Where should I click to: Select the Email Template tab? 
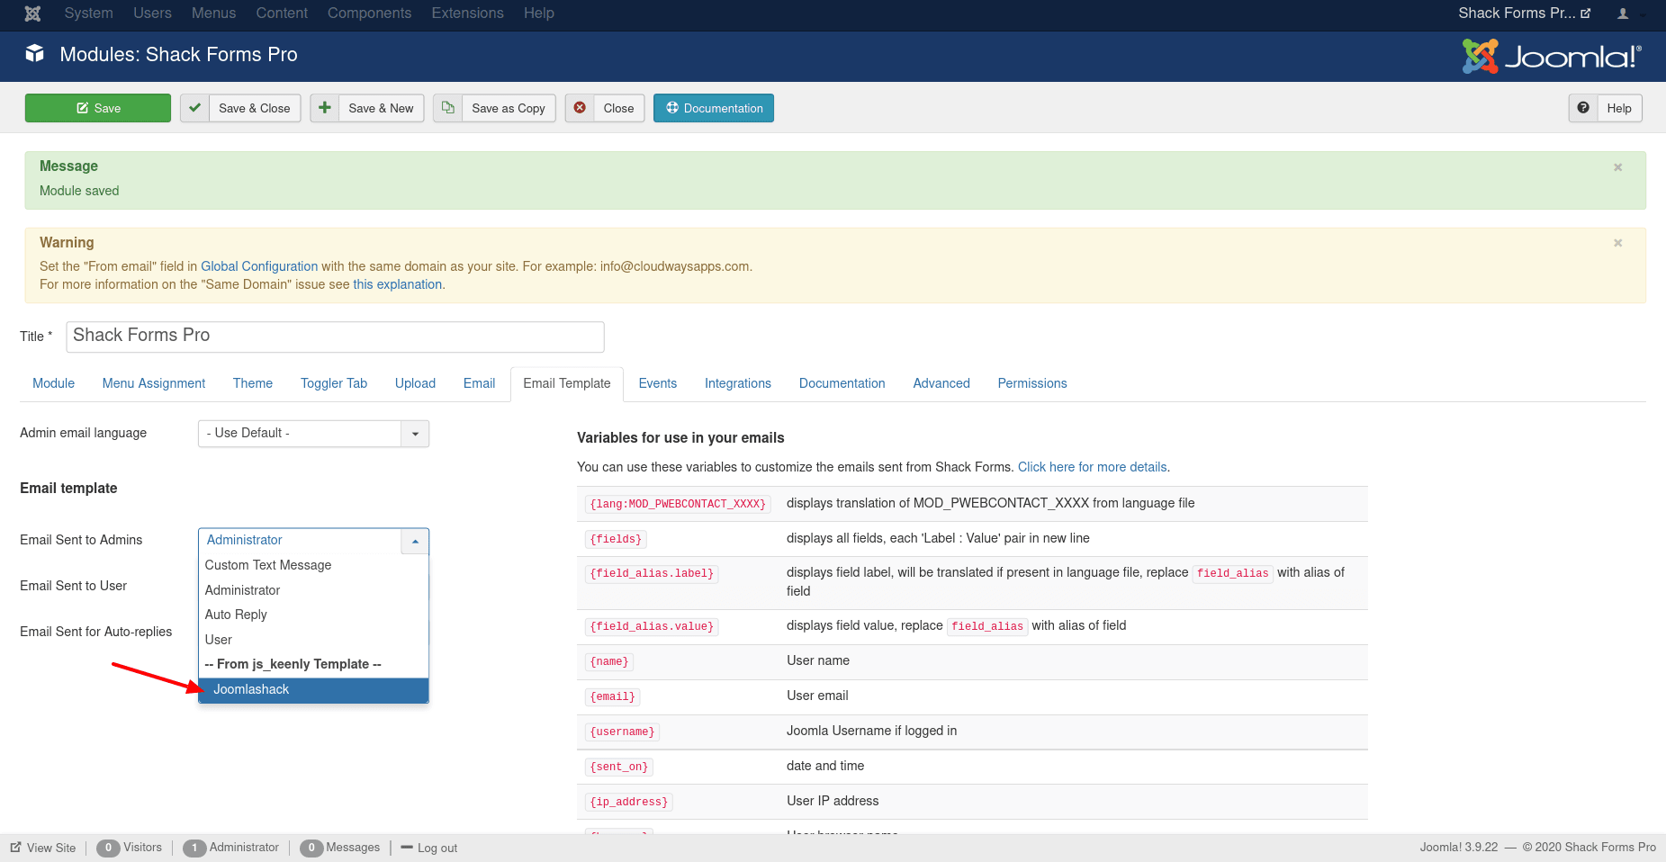(x=567, y=383)
